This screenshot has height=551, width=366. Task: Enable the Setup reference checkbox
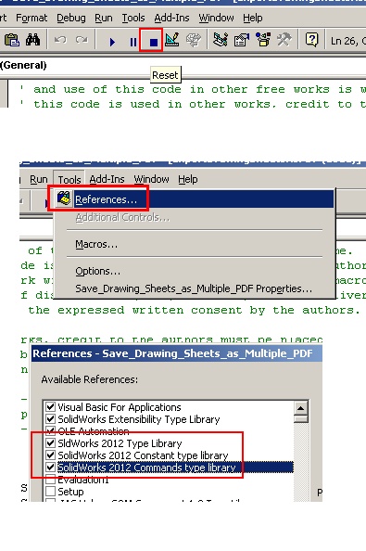pyautogui.click(x=51, y=491)
